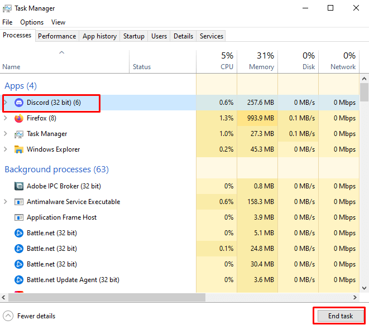Switch to the Users tab
The width and height of the screenshot is (369, 325).
pyautogui.click(x=159, y=36)
